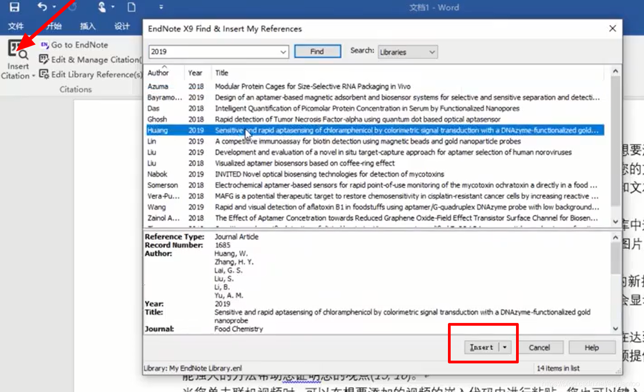Screen dimensions: 644x392
Task: Select the Vera-Pu... 2018 reference
Action: tap(375, 196)
